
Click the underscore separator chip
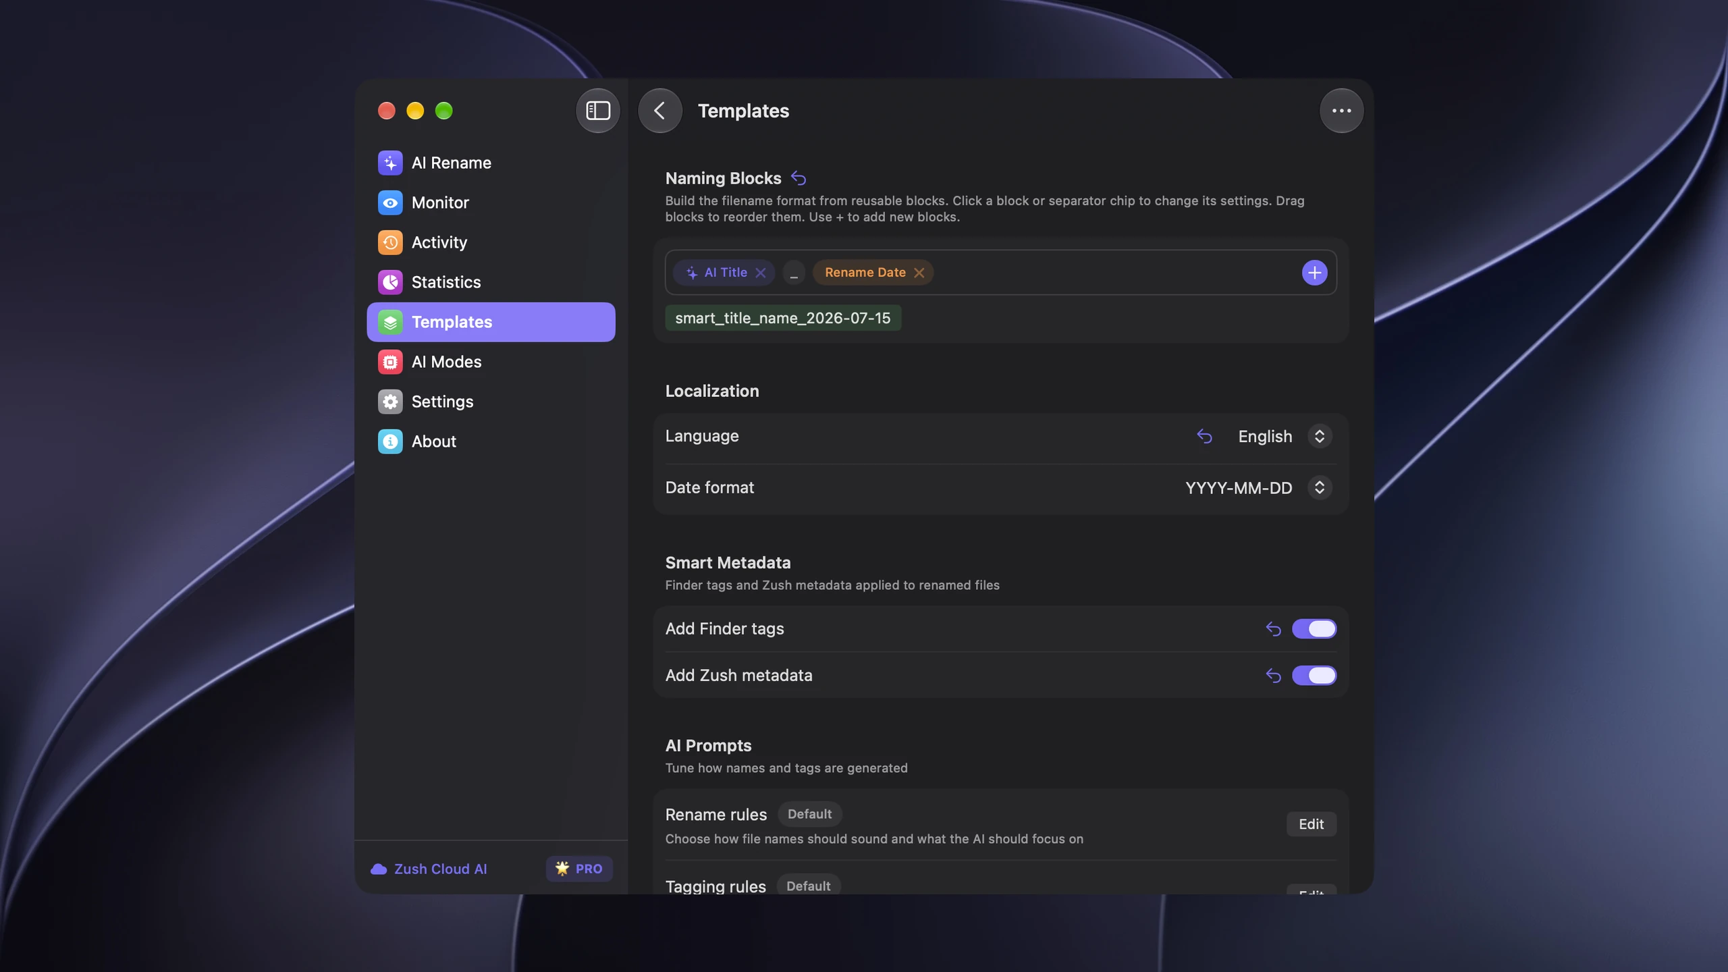(x=794, y=273)
